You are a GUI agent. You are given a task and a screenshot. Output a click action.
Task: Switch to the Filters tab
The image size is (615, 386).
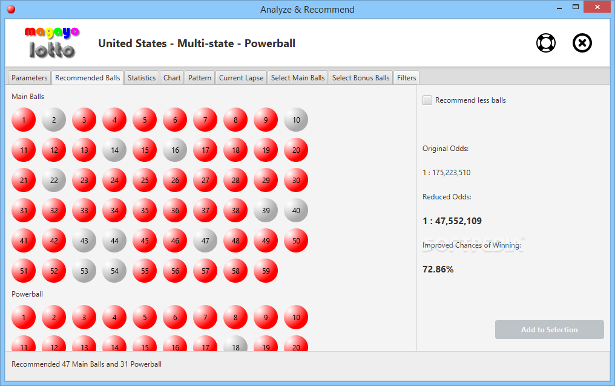coord(406,77)
